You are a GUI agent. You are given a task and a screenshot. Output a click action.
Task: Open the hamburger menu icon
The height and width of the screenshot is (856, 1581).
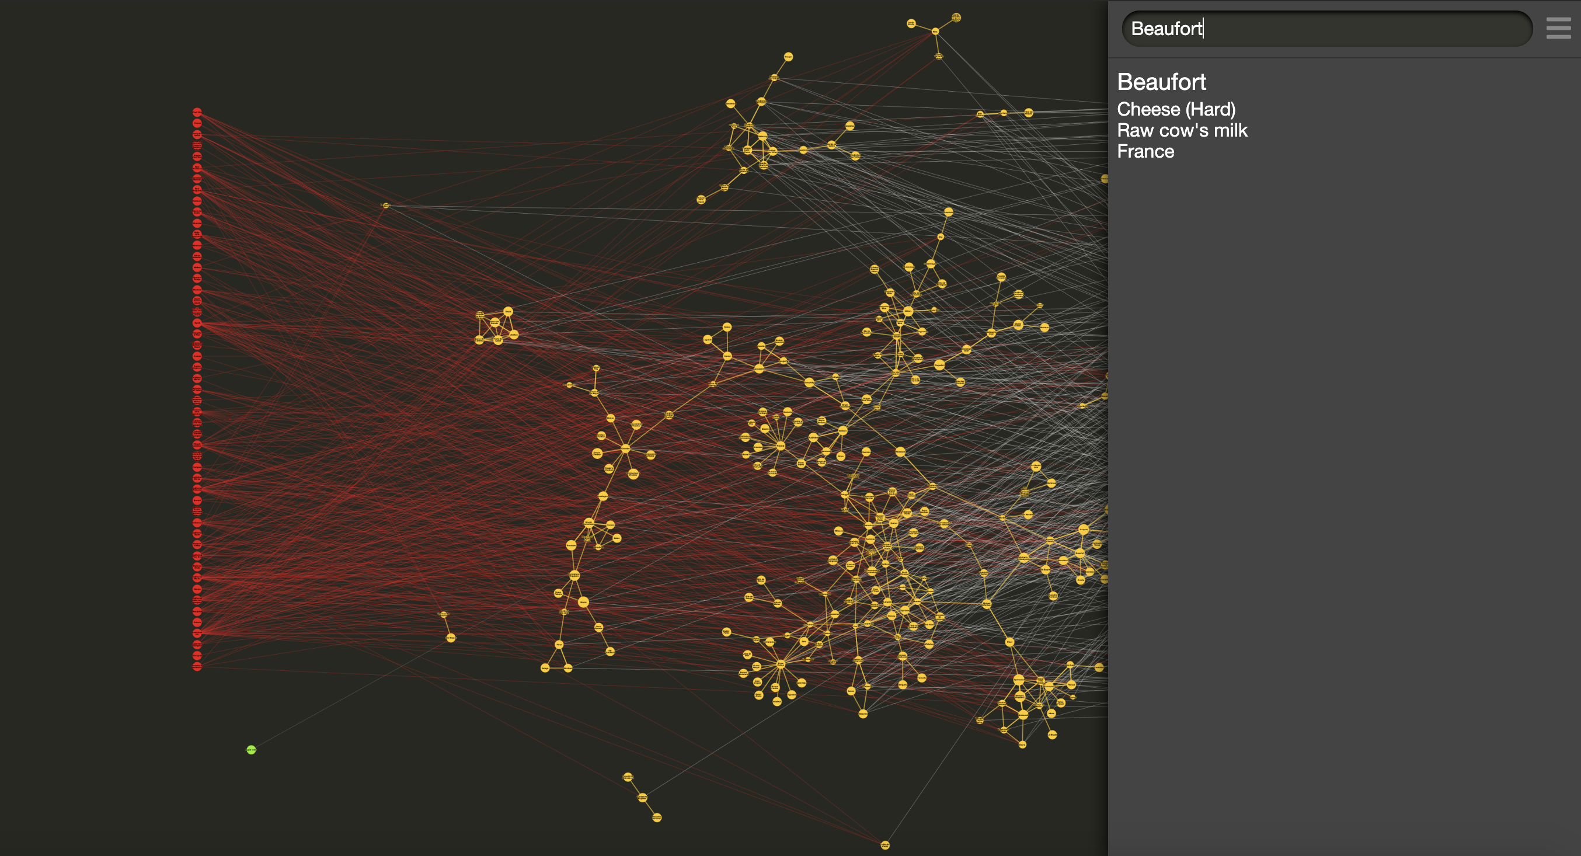(1558, 28)
